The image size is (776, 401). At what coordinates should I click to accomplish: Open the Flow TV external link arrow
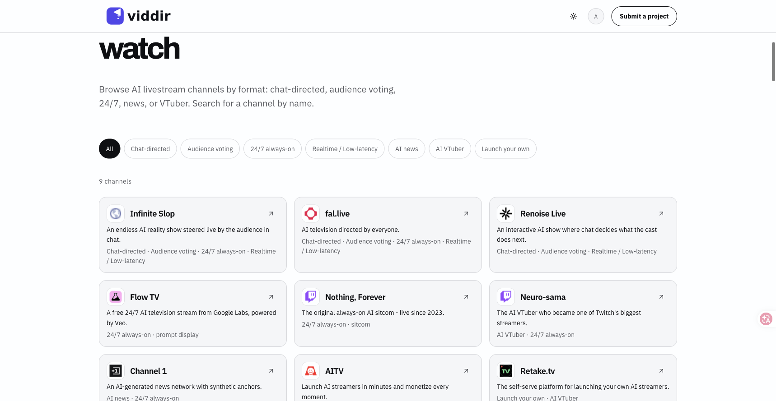tap(271, 297)
